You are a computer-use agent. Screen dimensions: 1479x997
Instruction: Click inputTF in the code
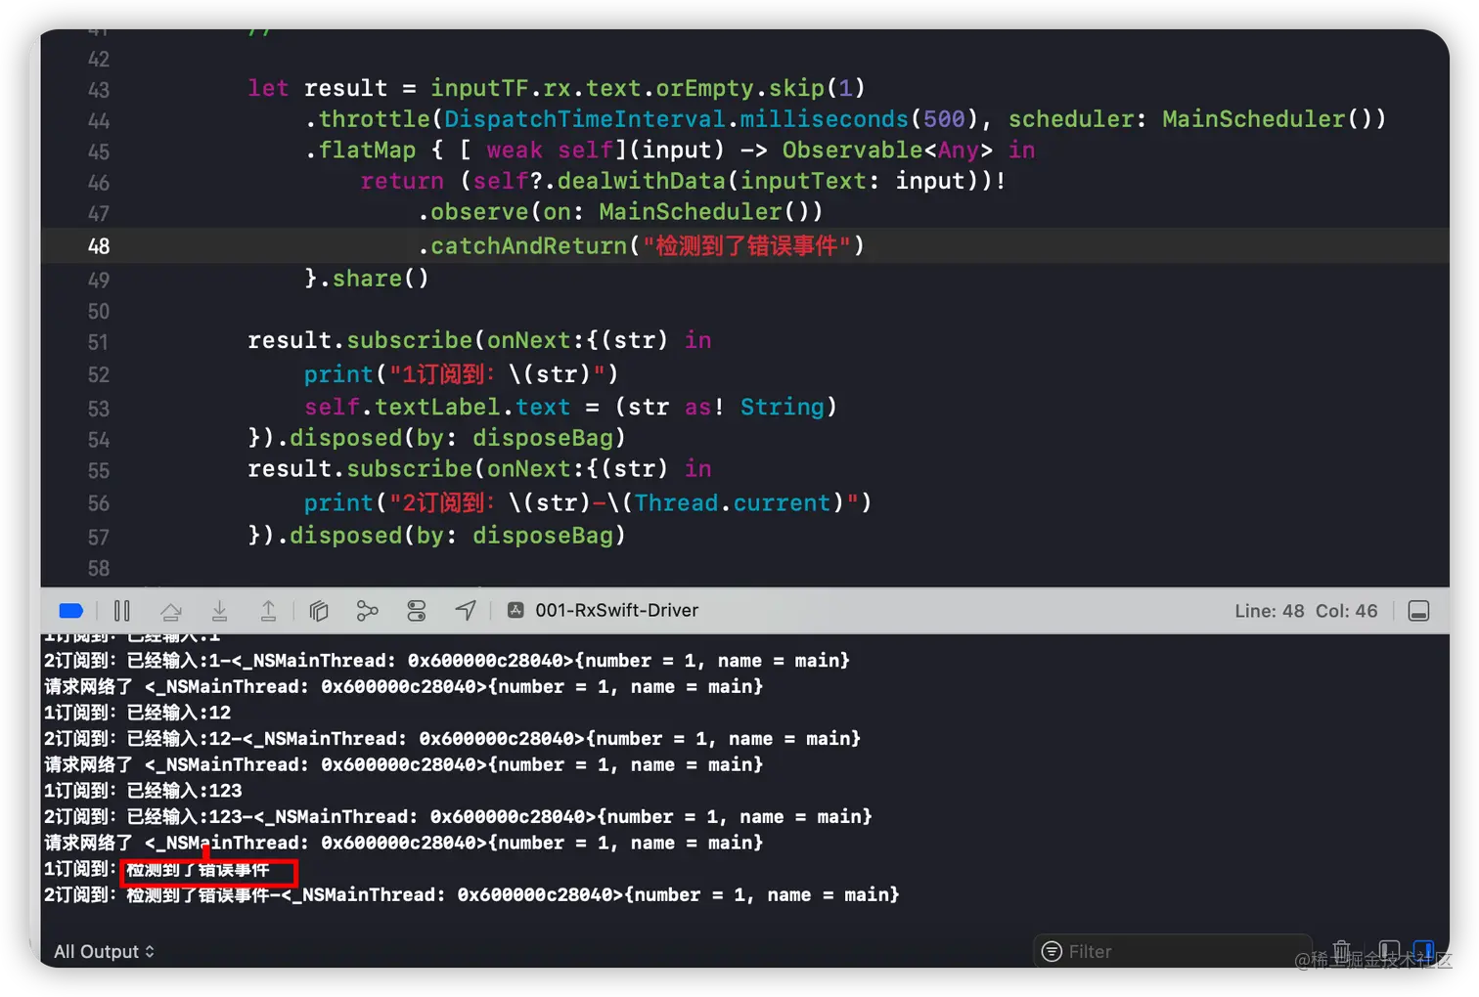pyautogui.click(x=480, y=88)
